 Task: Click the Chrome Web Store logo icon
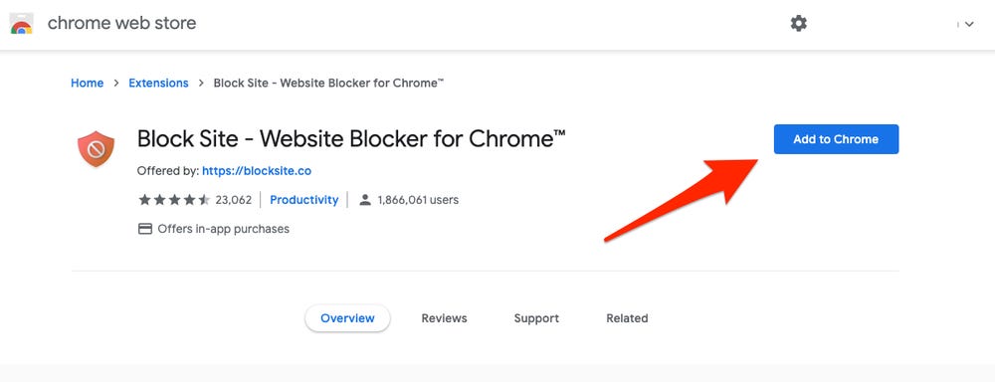22,24
